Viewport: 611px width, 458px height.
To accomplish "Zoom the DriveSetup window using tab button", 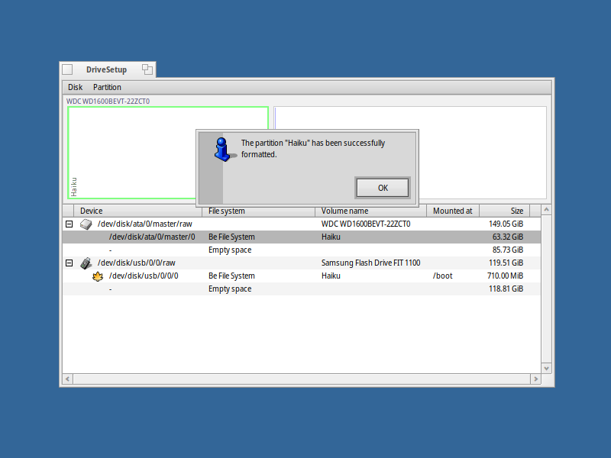I will 147,69.
